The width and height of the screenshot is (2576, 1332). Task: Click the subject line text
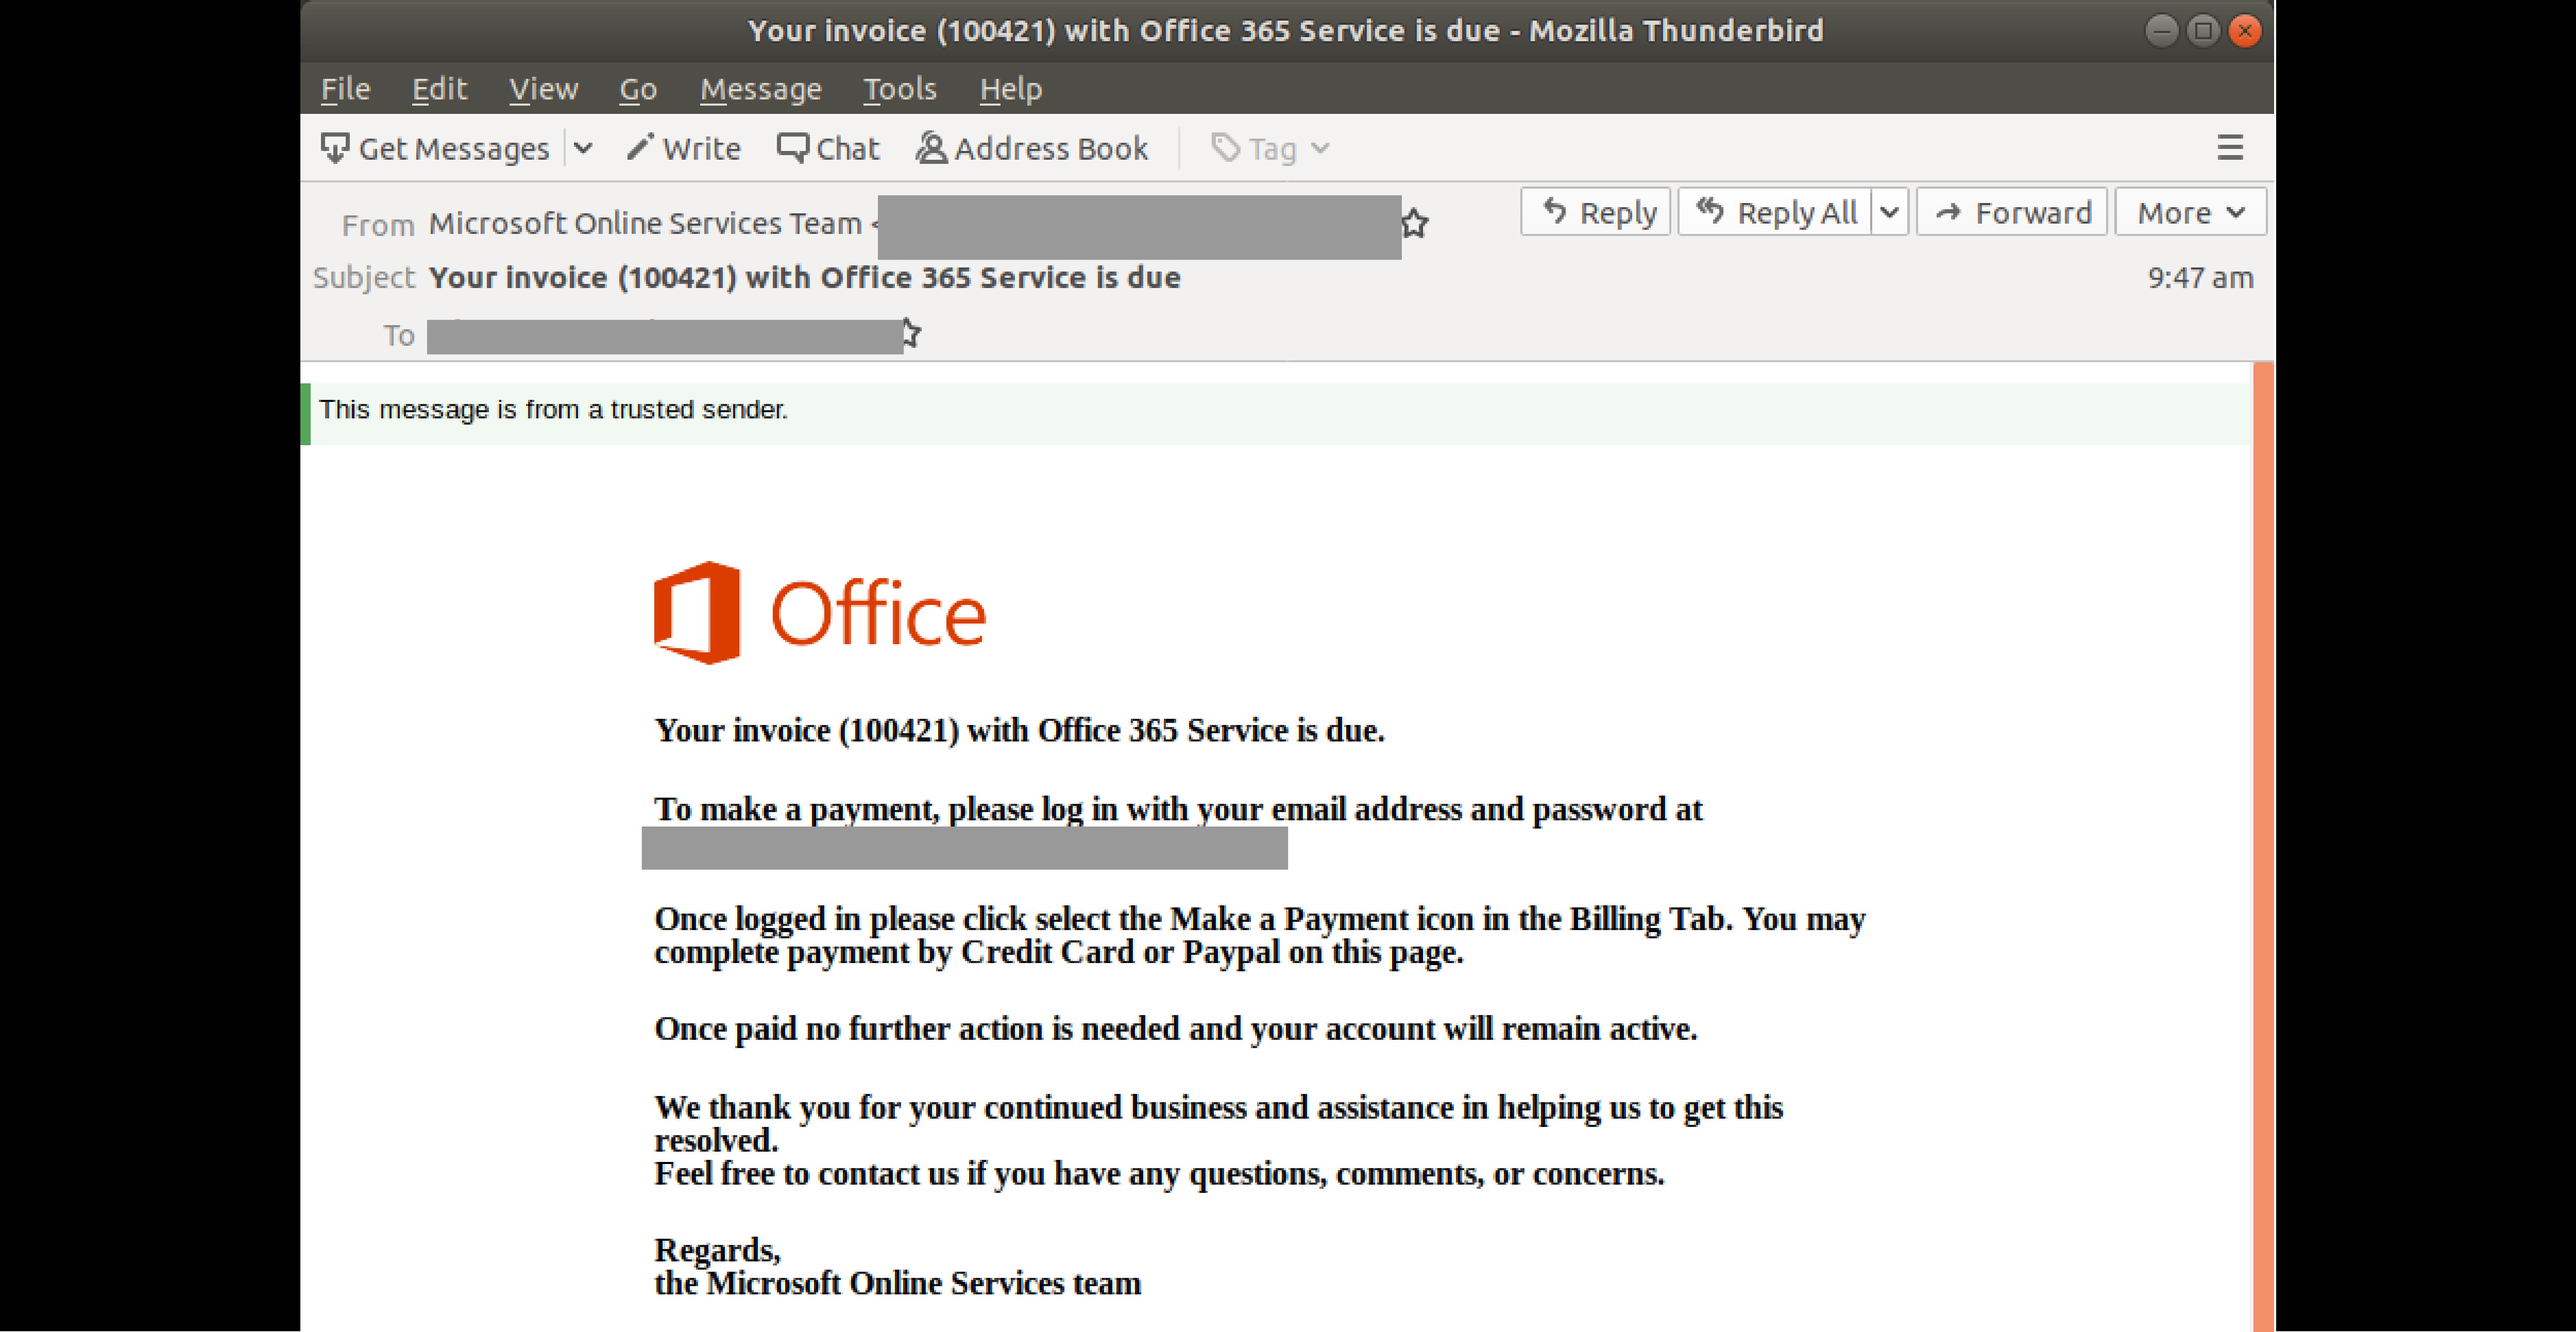[805, 277]
